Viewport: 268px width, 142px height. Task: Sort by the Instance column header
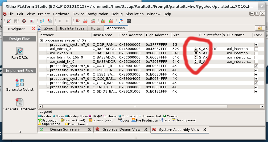coord(65,35)
